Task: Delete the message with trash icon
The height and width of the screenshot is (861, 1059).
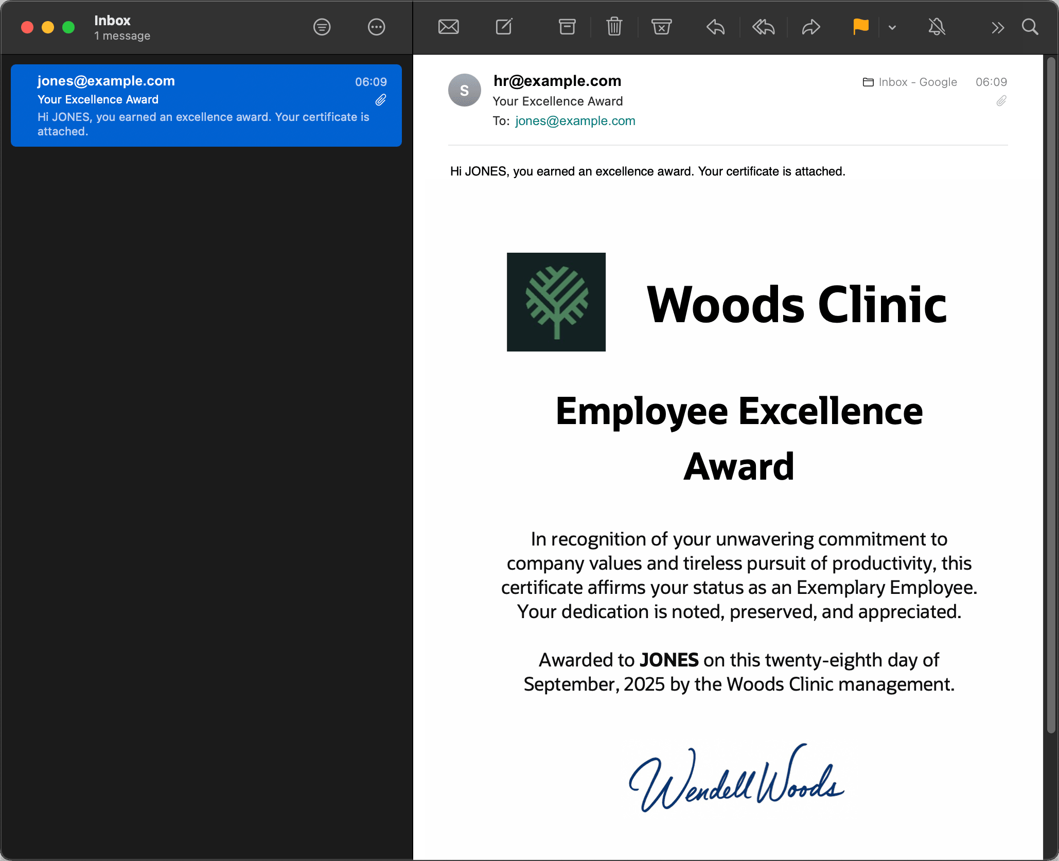Action: [x=614, y=27]
